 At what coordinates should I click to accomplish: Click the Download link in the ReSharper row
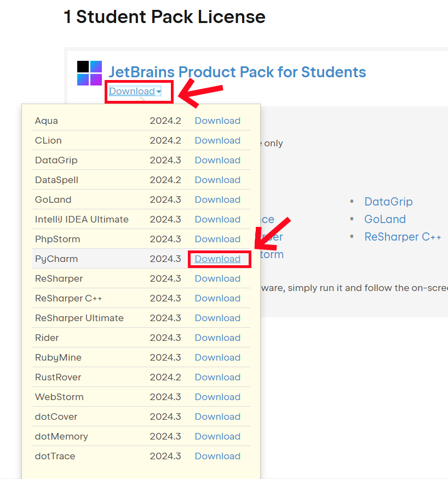[217, 278]
